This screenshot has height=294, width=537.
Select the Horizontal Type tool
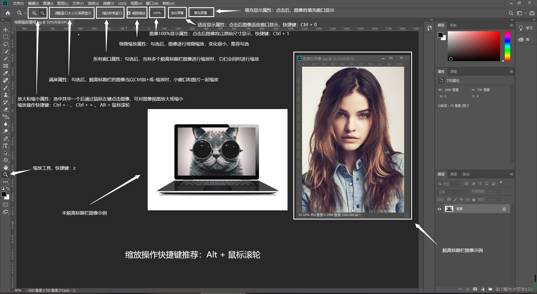tap(6, 146)
